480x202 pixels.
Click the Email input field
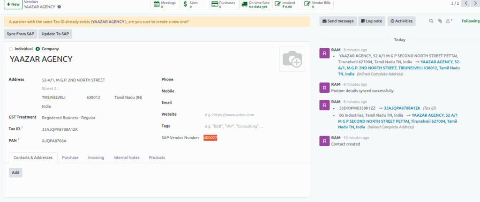point(254,103)
